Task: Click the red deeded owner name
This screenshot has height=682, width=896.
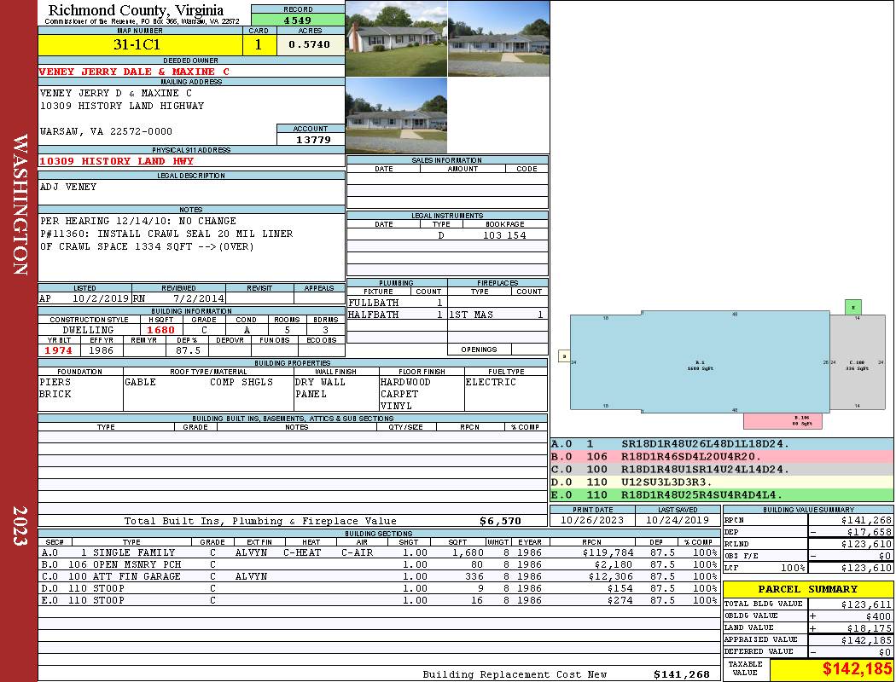Action: [134, 72]
